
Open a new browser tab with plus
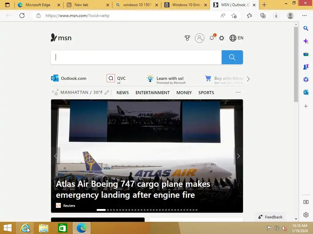(264, 5)
